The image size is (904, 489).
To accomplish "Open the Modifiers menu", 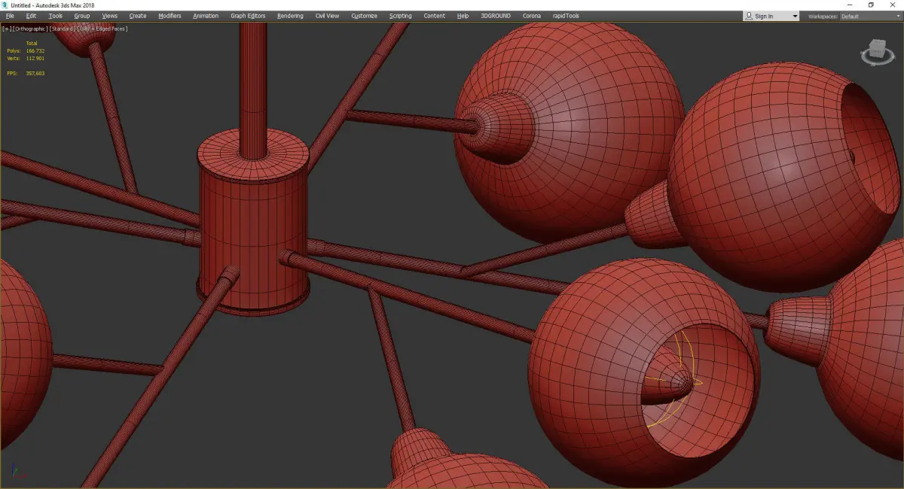I will click(x=169, y=16).
